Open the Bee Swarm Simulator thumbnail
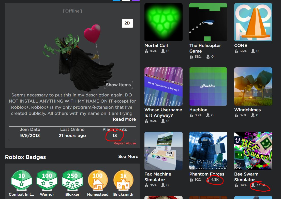The image size is (281, 199). [253, 151]
